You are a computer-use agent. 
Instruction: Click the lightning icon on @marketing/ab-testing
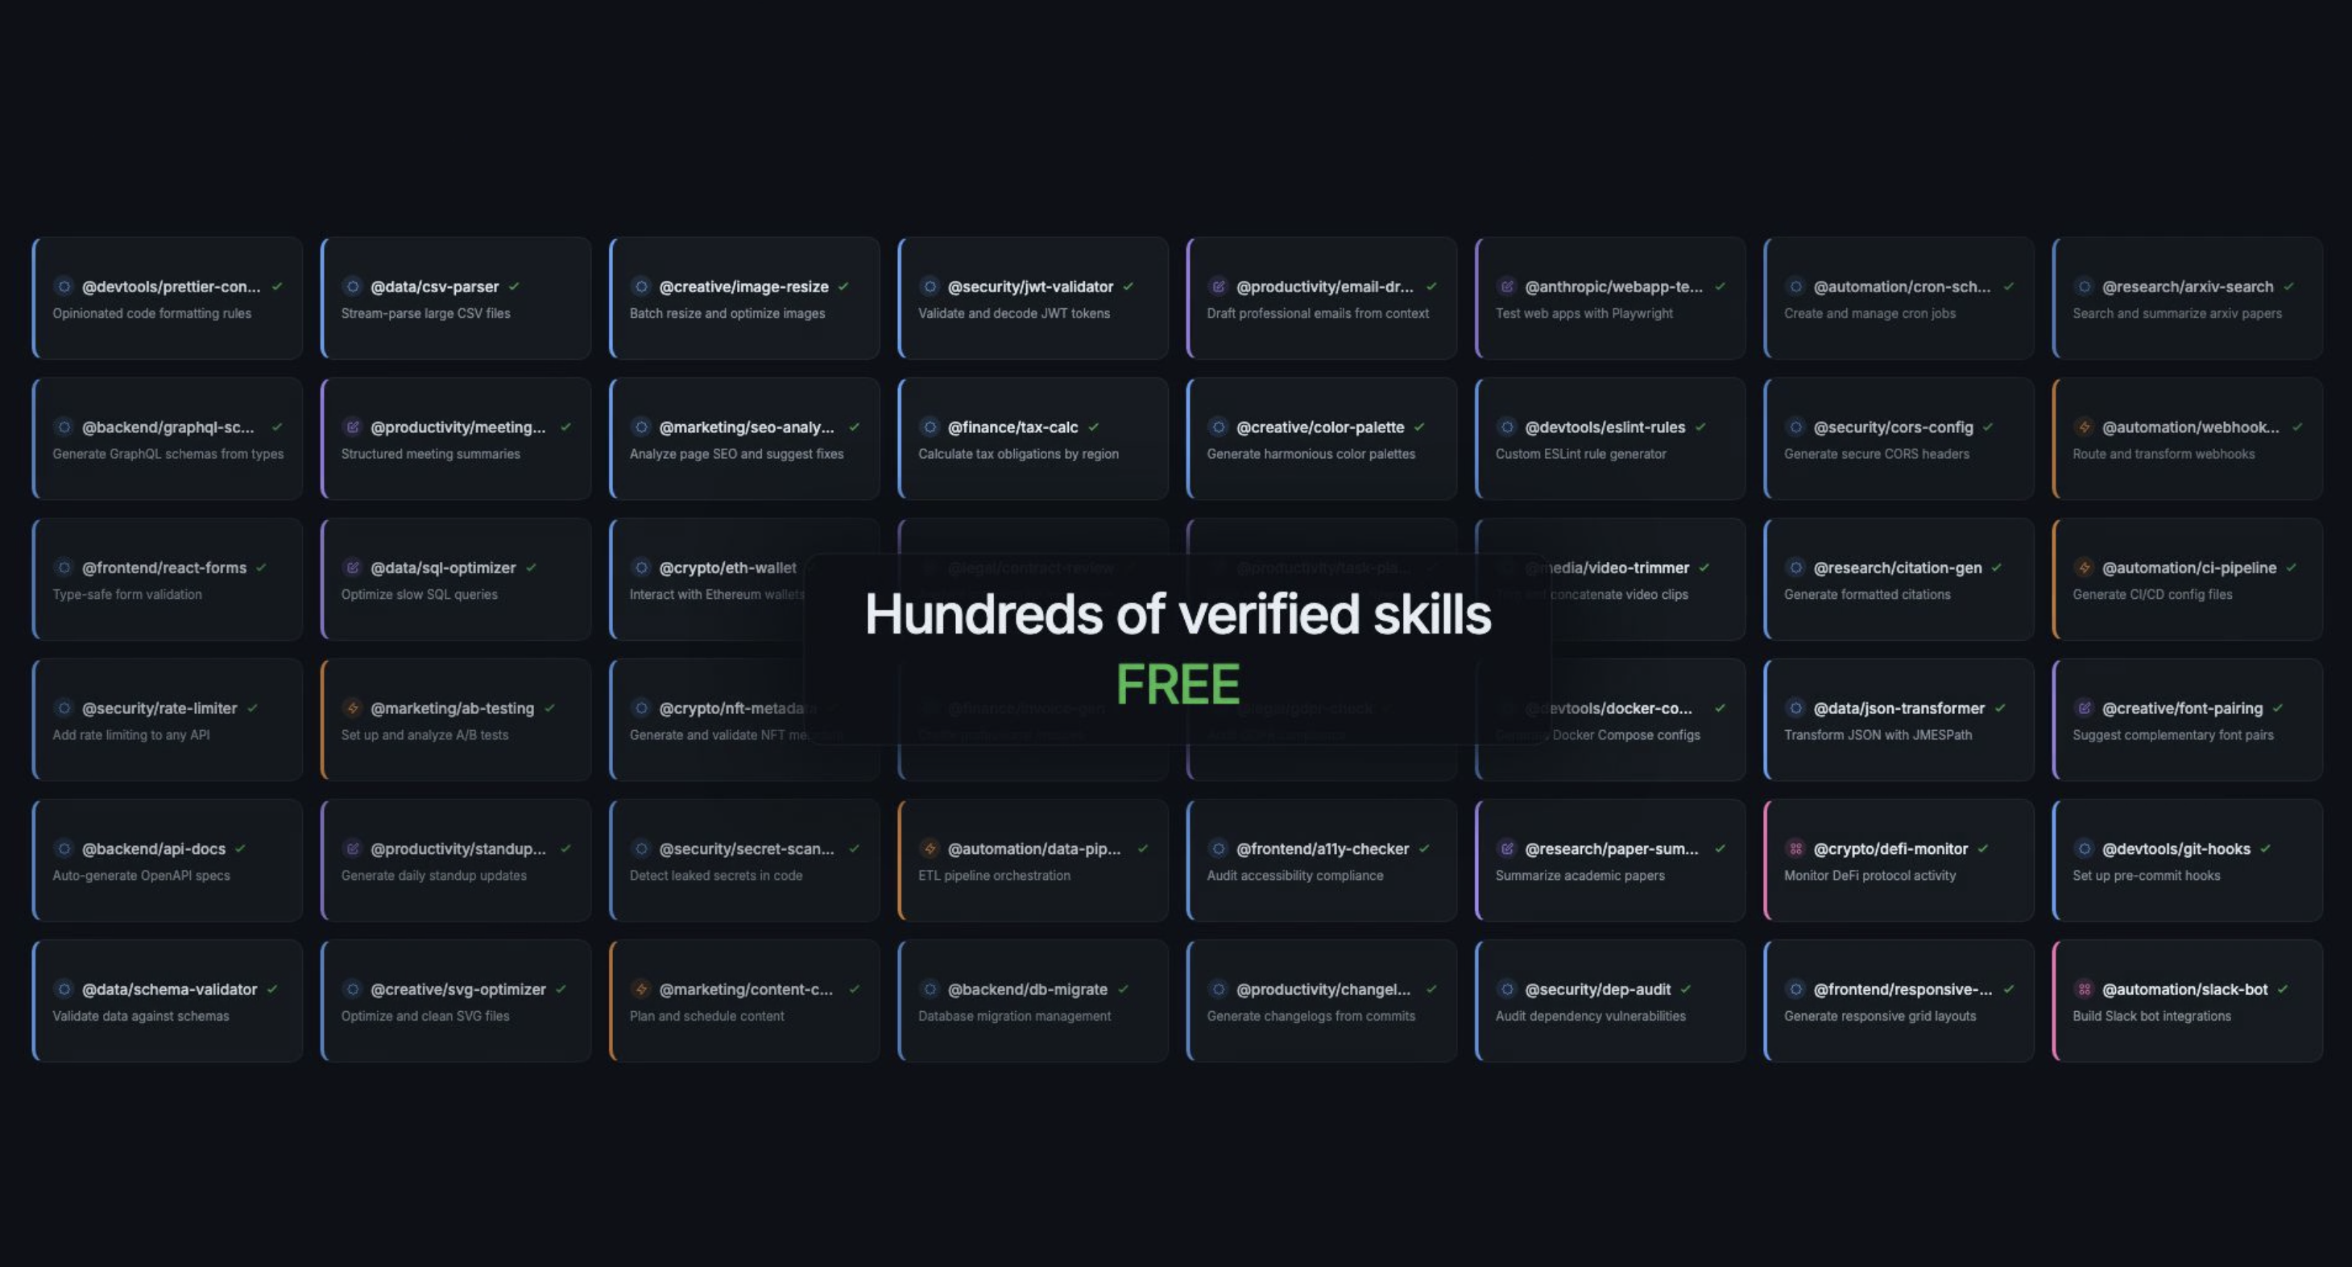tap(353, 708)
